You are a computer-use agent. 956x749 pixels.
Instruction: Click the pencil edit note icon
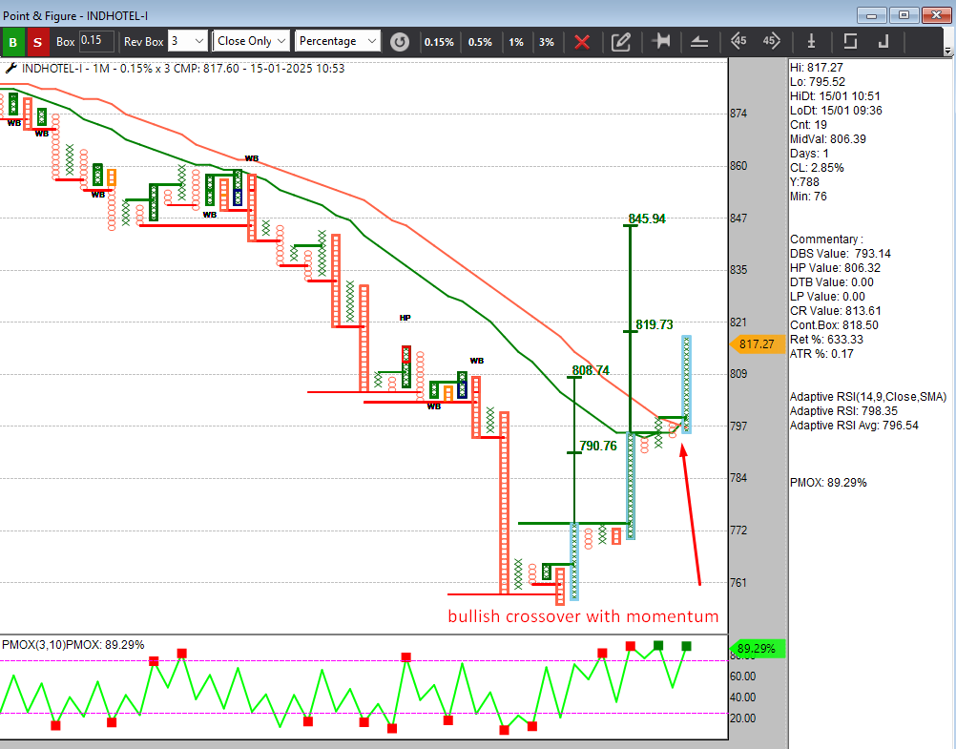(621, 42)
